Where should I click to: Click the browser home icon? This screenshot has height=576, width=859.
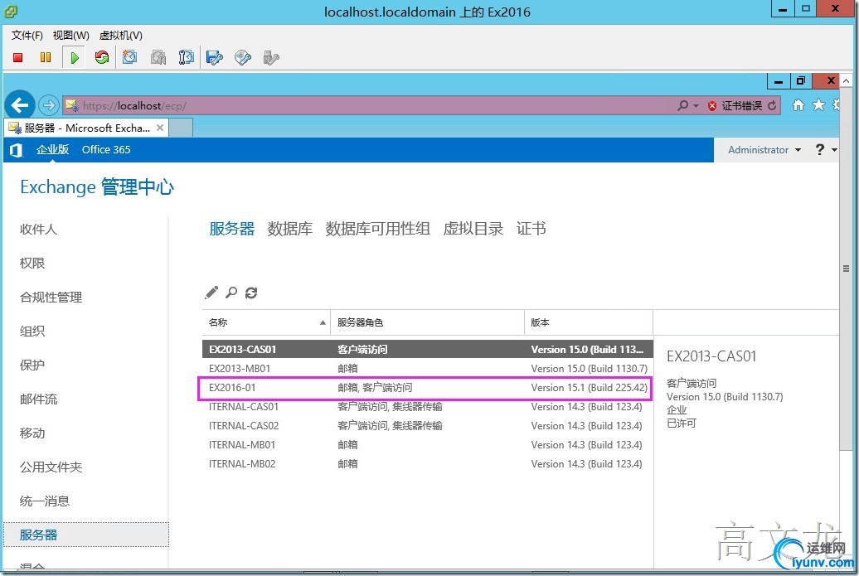798,105
